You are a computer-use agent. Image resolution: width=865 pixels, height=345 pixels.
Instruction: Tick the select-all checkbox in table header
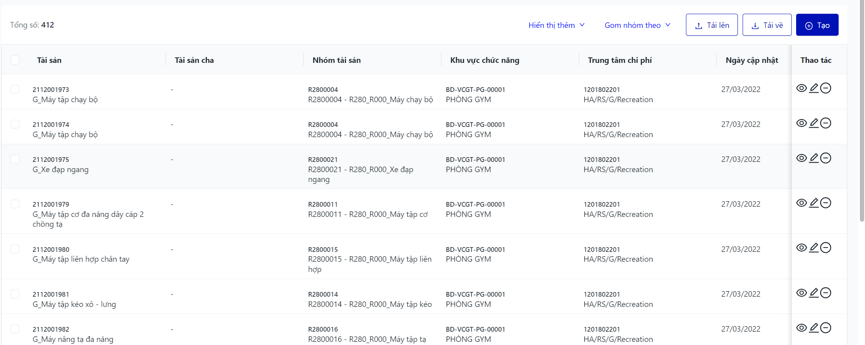point(15,60)
